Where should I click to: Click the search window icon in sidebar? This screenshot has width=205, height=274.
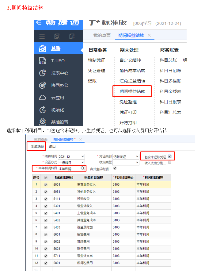57,36
